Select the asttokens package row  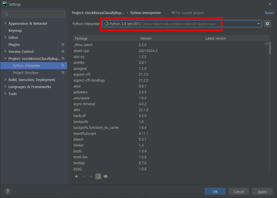click(x=171, y=92)
